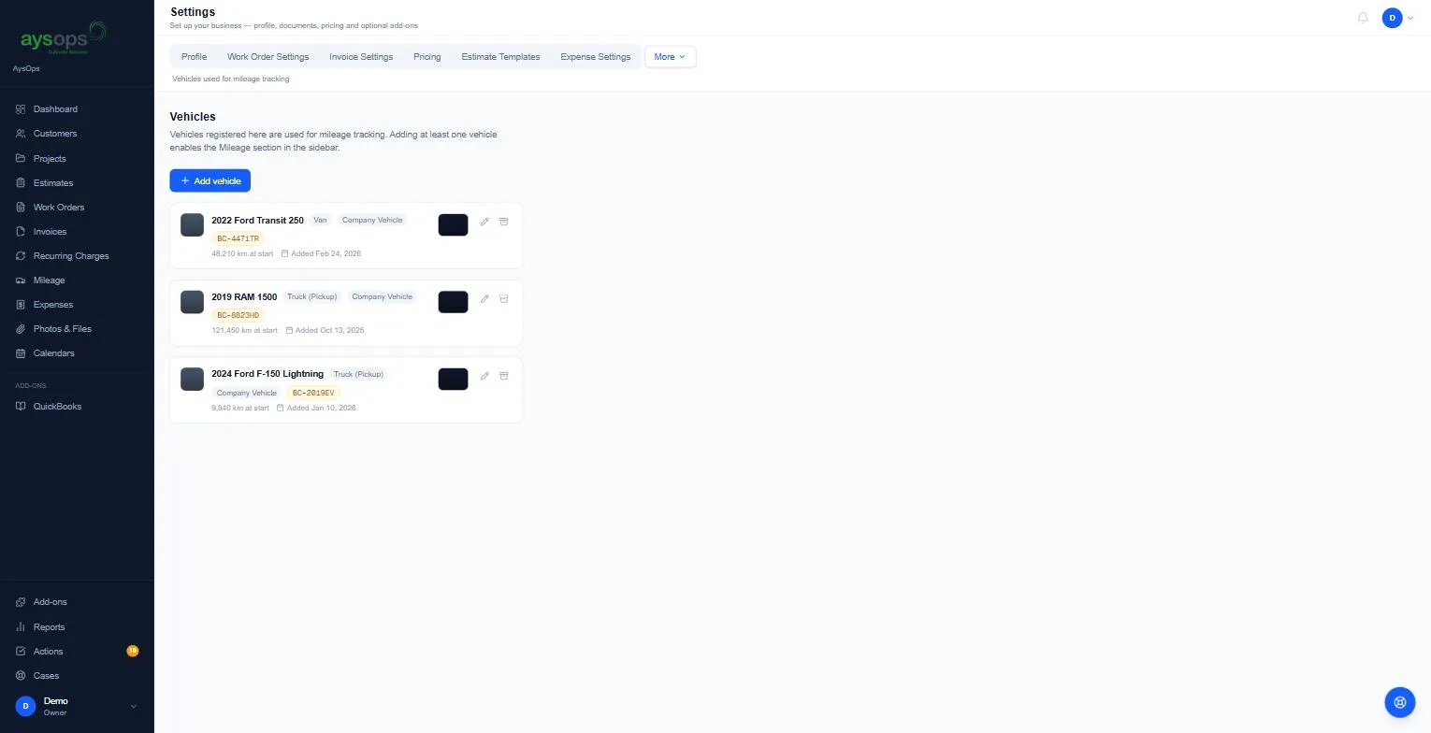
Task: Click the 2024 Ford F-150 Lightning title
Action: [267, 374]
